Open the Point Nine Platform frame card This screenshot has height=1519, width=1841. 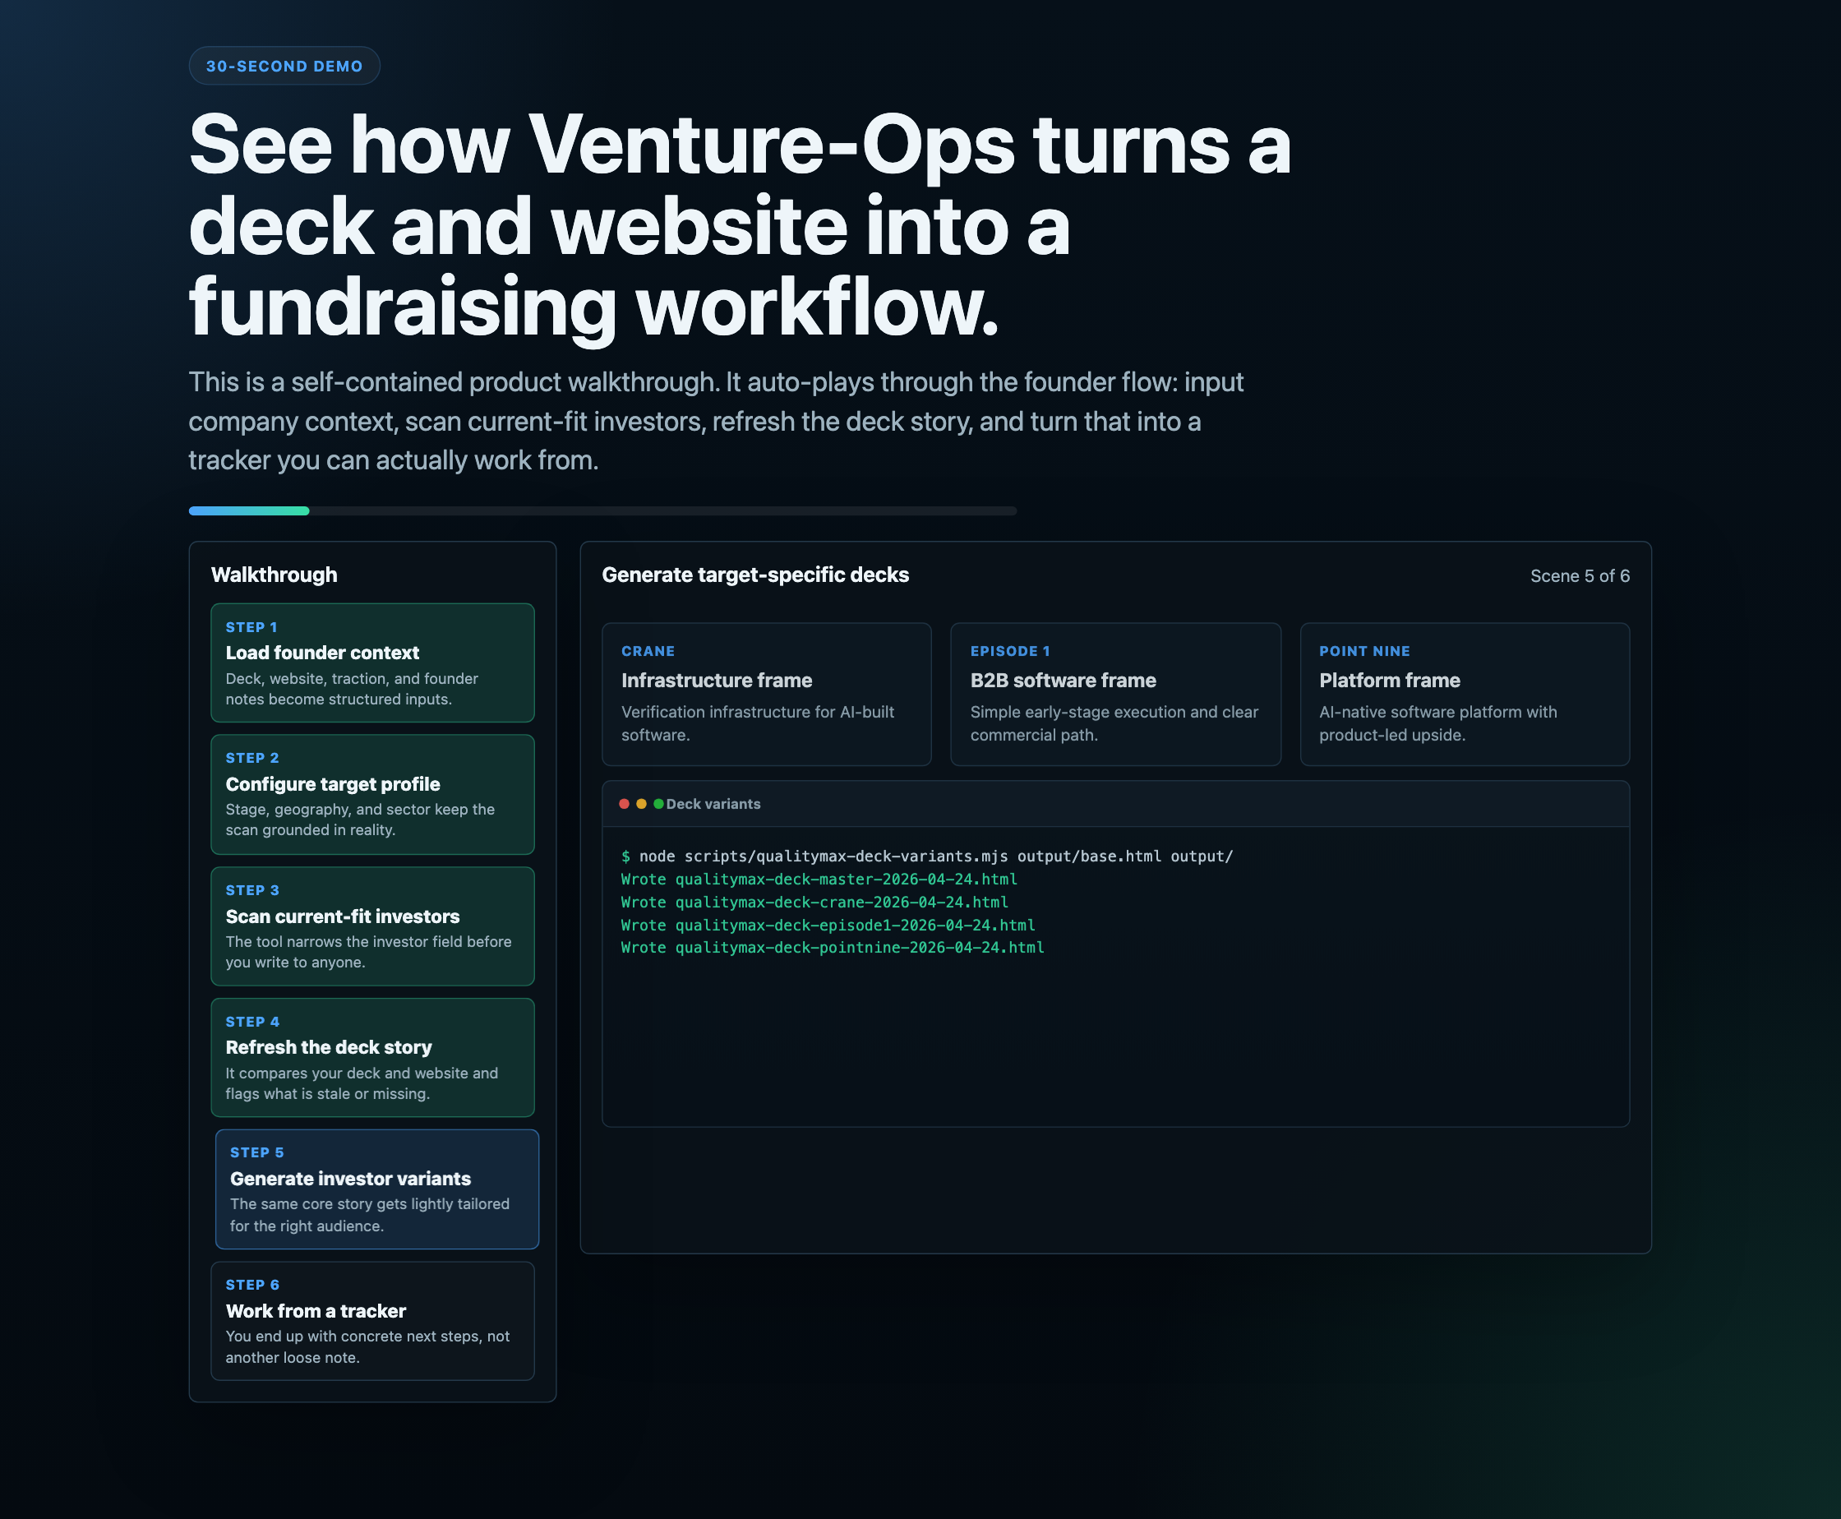1465,694
